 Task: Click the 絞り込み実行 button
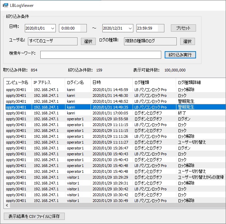(180, 55)
